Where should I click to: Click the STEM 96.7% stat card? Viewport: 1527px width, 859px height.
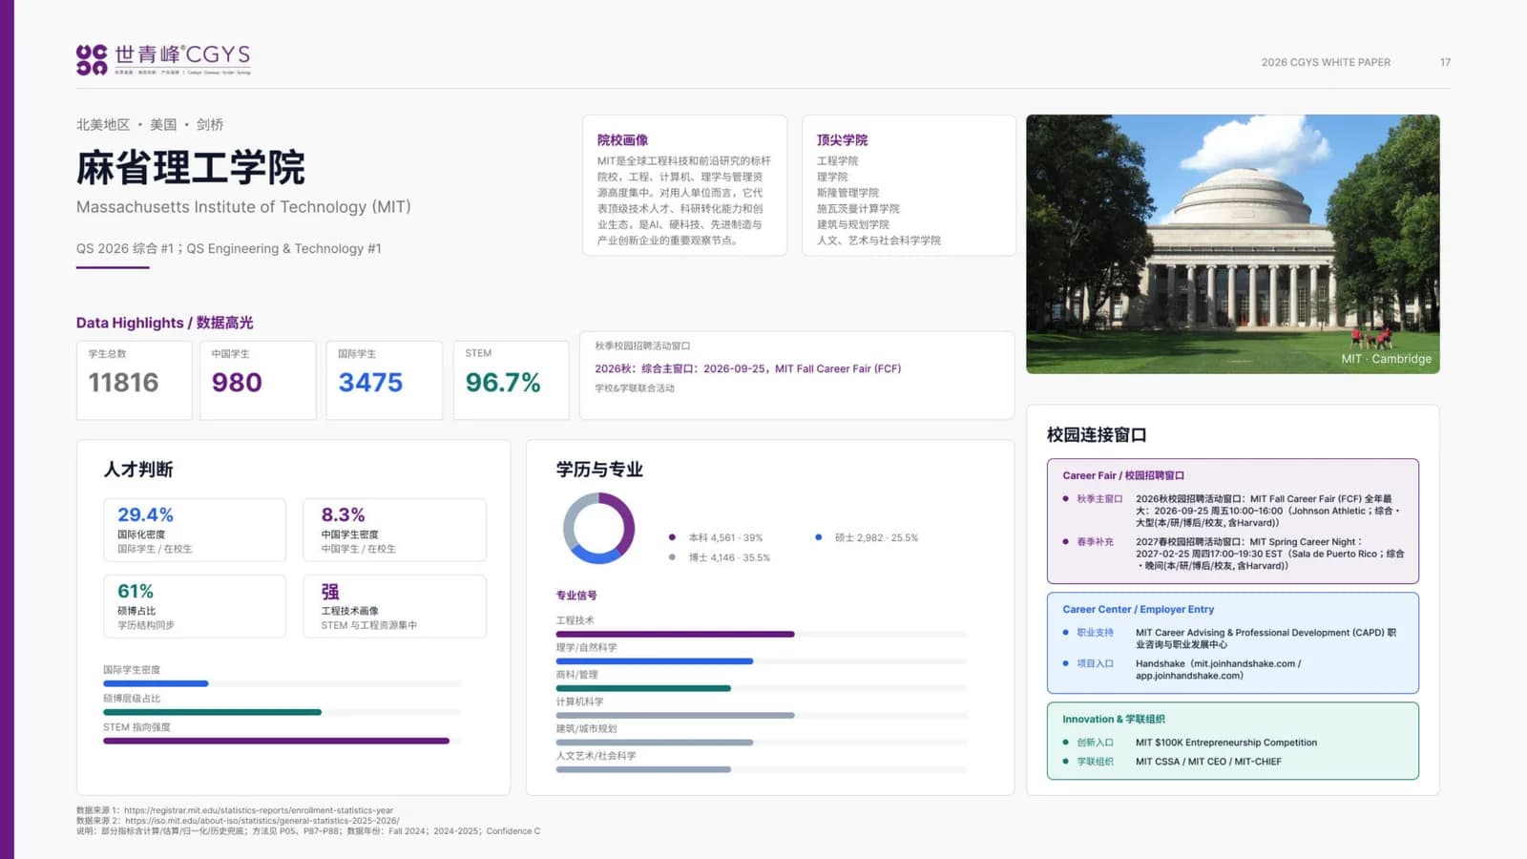pos(511,380)
